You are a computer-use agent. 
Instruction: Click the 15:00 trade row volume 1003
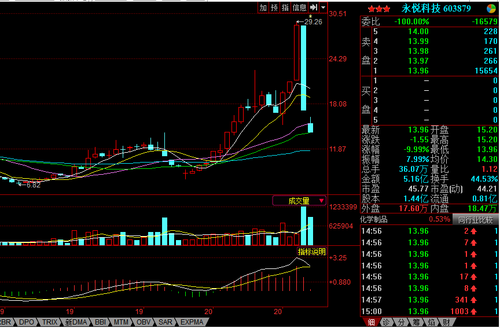pos(459,311)
